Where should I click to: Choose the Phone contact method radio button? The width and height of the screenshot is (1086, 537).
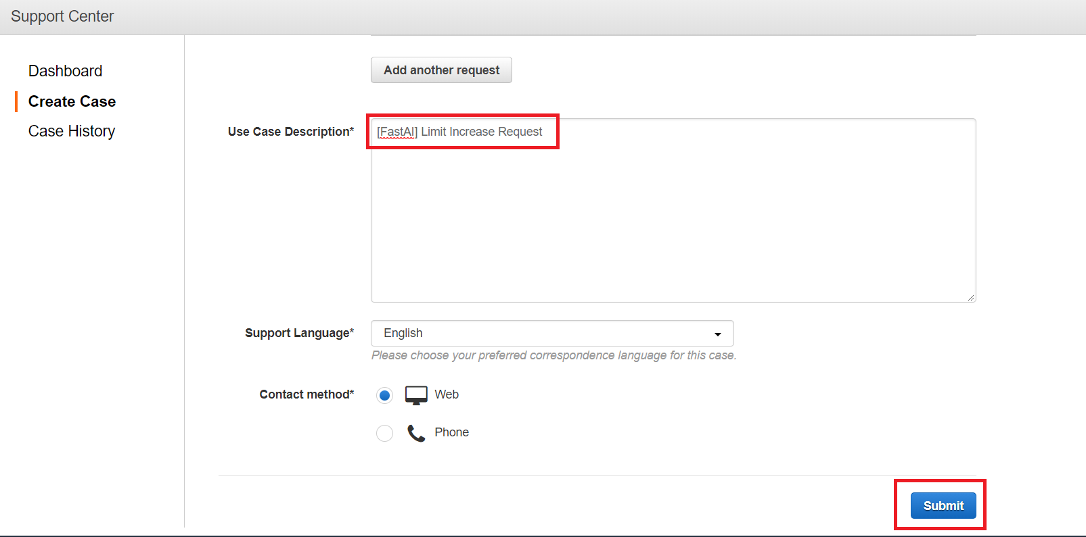(x=384, y=433)
